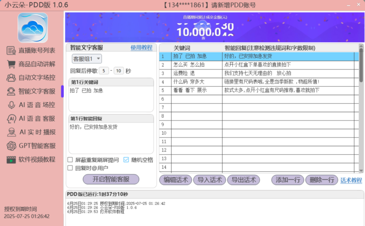Click 智能回复 column header
The image size is (365, 226).
click(270, 48)
